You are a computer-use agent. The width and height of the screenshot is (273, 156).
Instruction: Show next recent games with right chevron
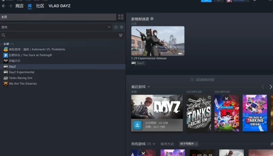[x=271, y=87]
